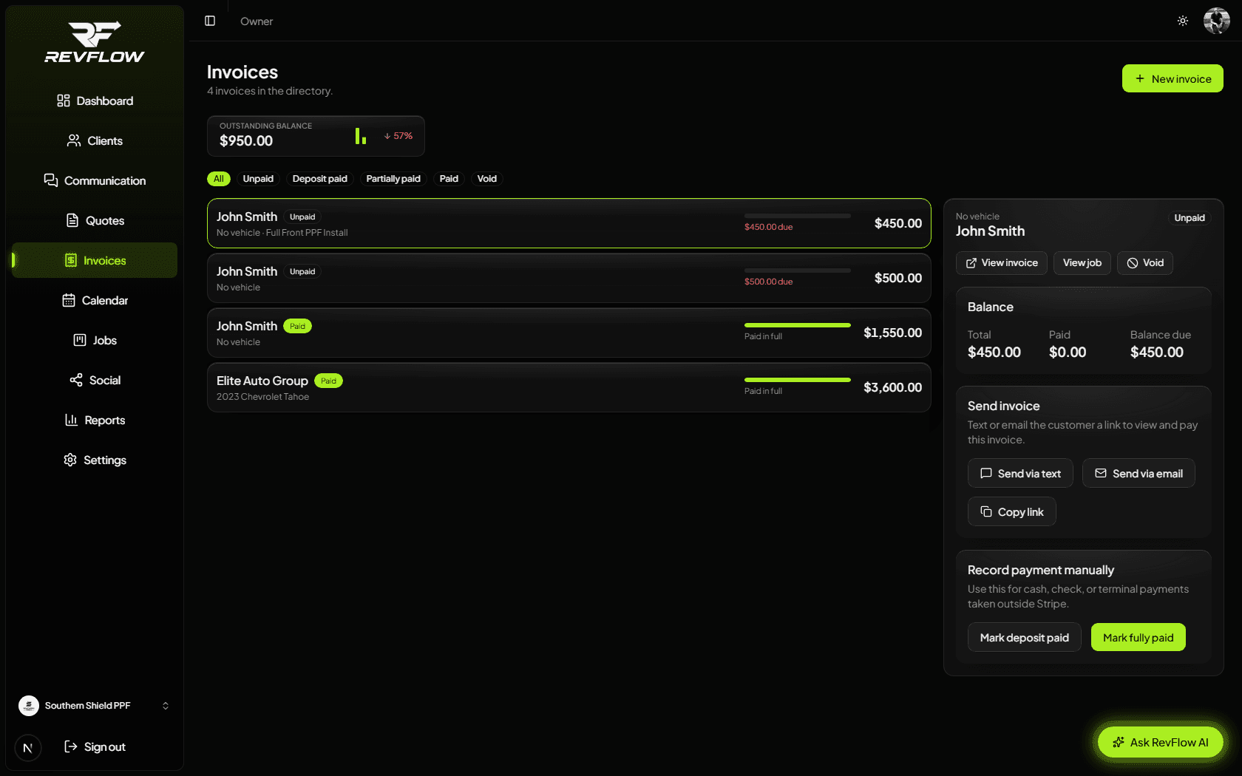Click the plus icon on New invoice
The width and height of the screenshot is (1242, 776).
(x=1140, y=78)
